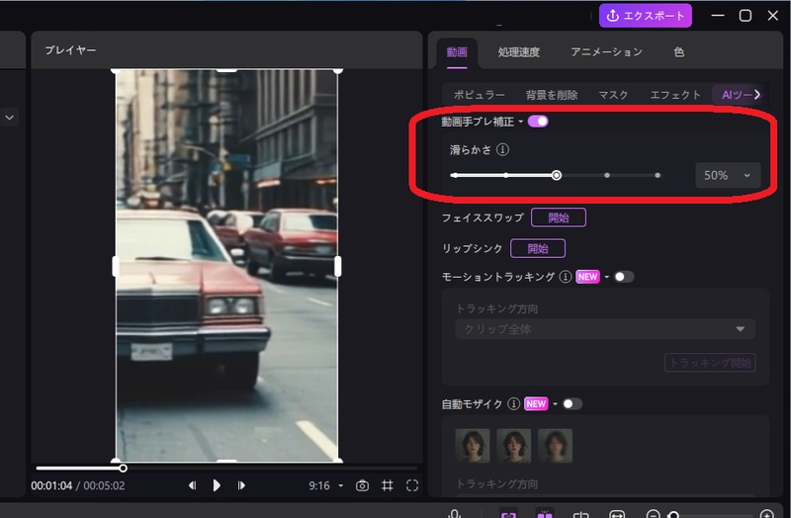Select the third face thumbnail
Image resolution: width=791 pixels, height=518 pixels.
tap(555, 446)
